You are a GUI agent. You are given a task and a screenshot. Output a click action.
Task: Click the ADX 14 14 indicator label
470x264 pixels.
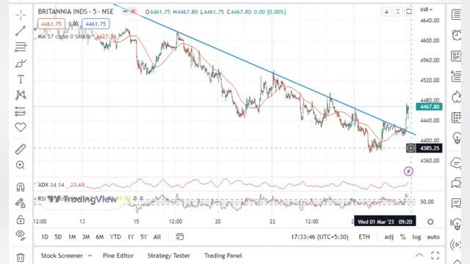[x=51, y=185]
